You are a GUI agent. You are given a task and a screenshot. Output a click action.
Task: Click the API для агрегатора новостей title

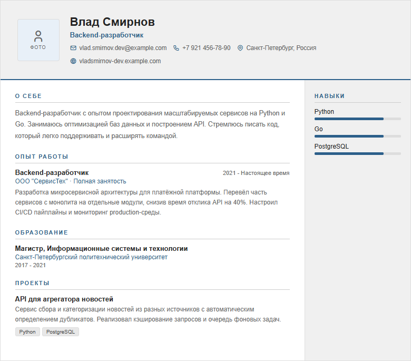(64, 299)
